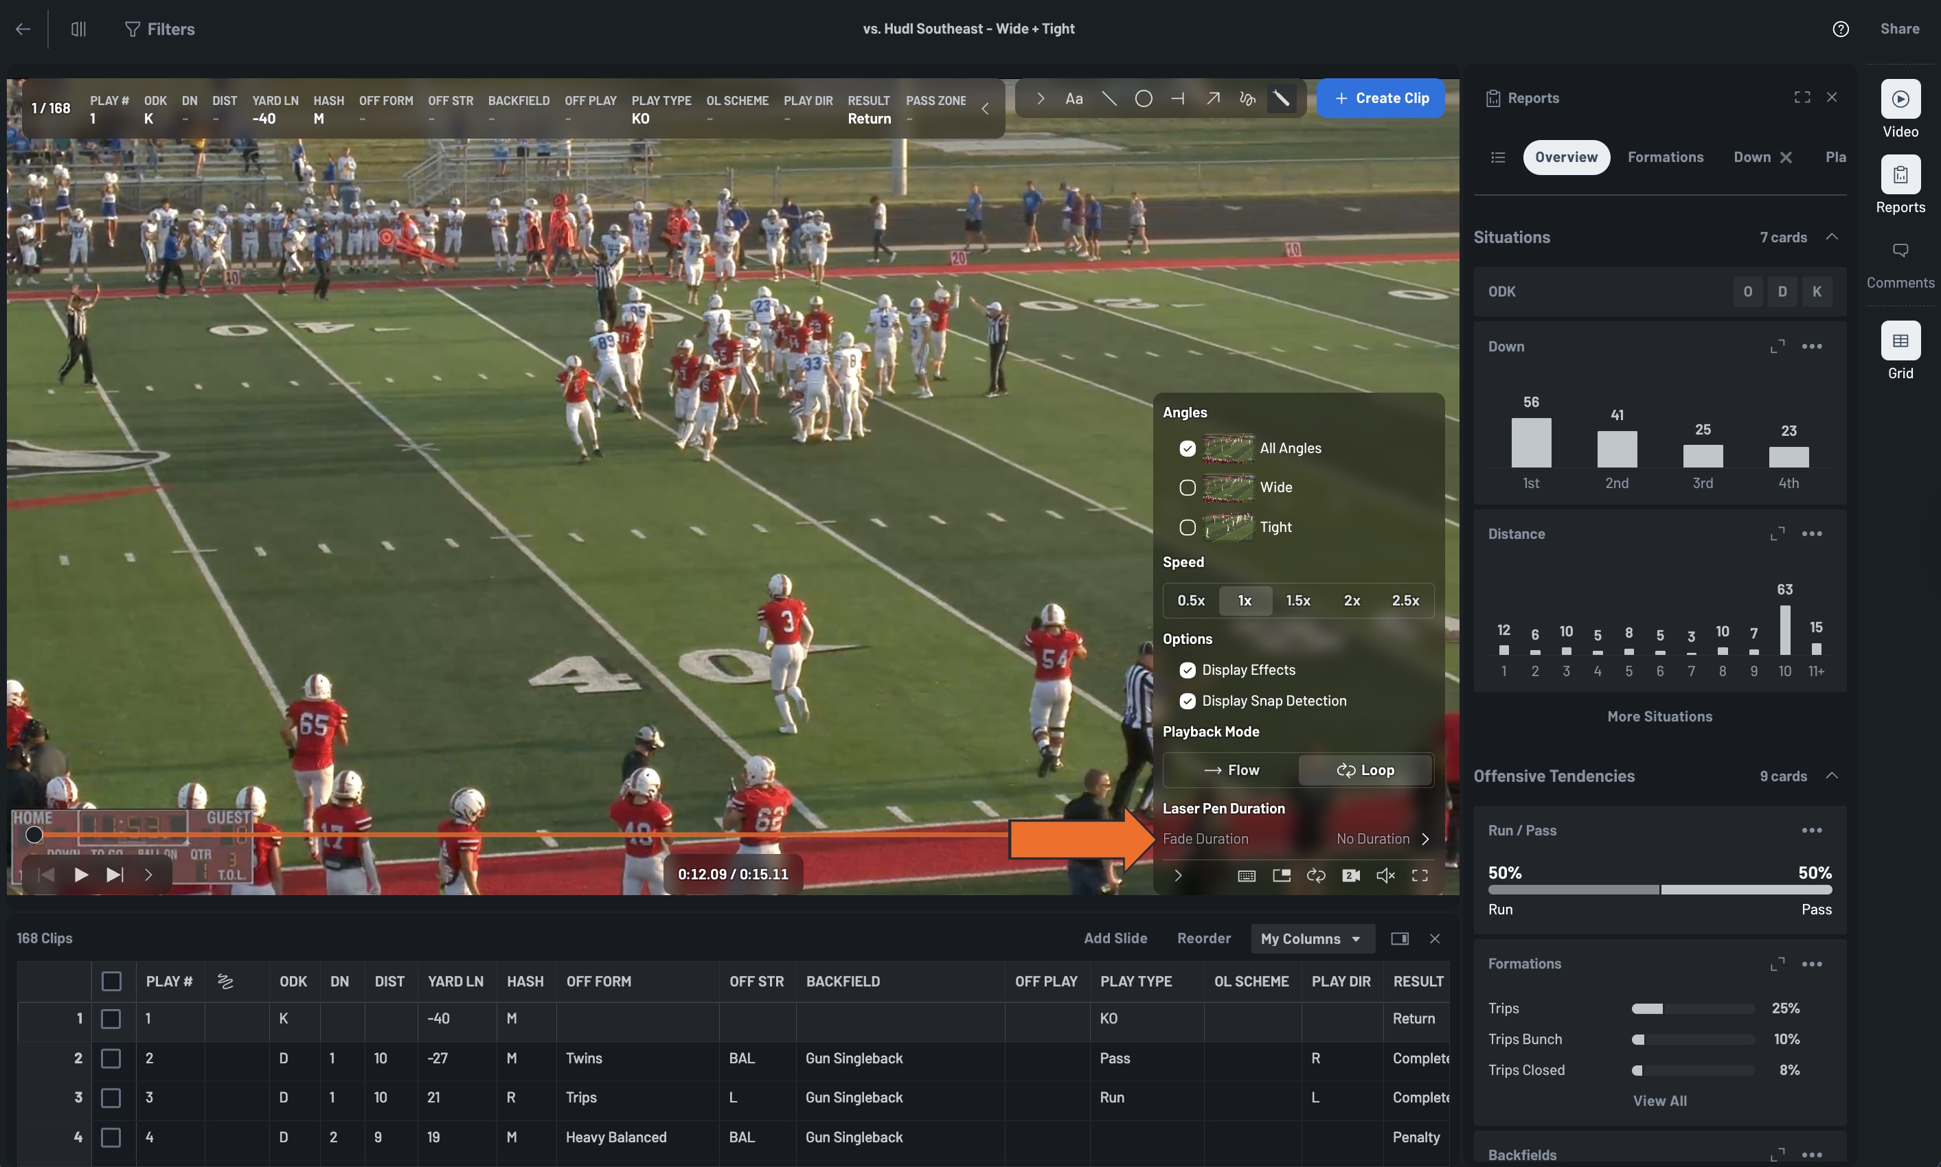Select the text annotation tool (Aa)
Screen dimensions: 1941x1167
[1074, 98]
